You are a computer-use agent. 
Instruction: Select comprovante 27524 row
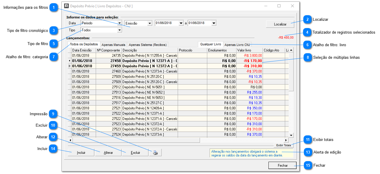(x=178, y=135)
